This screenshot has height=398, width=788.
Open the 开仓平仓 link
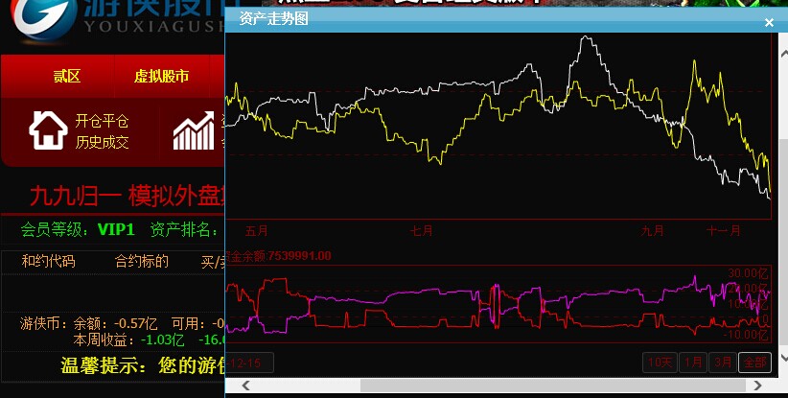tap(102, 121)
